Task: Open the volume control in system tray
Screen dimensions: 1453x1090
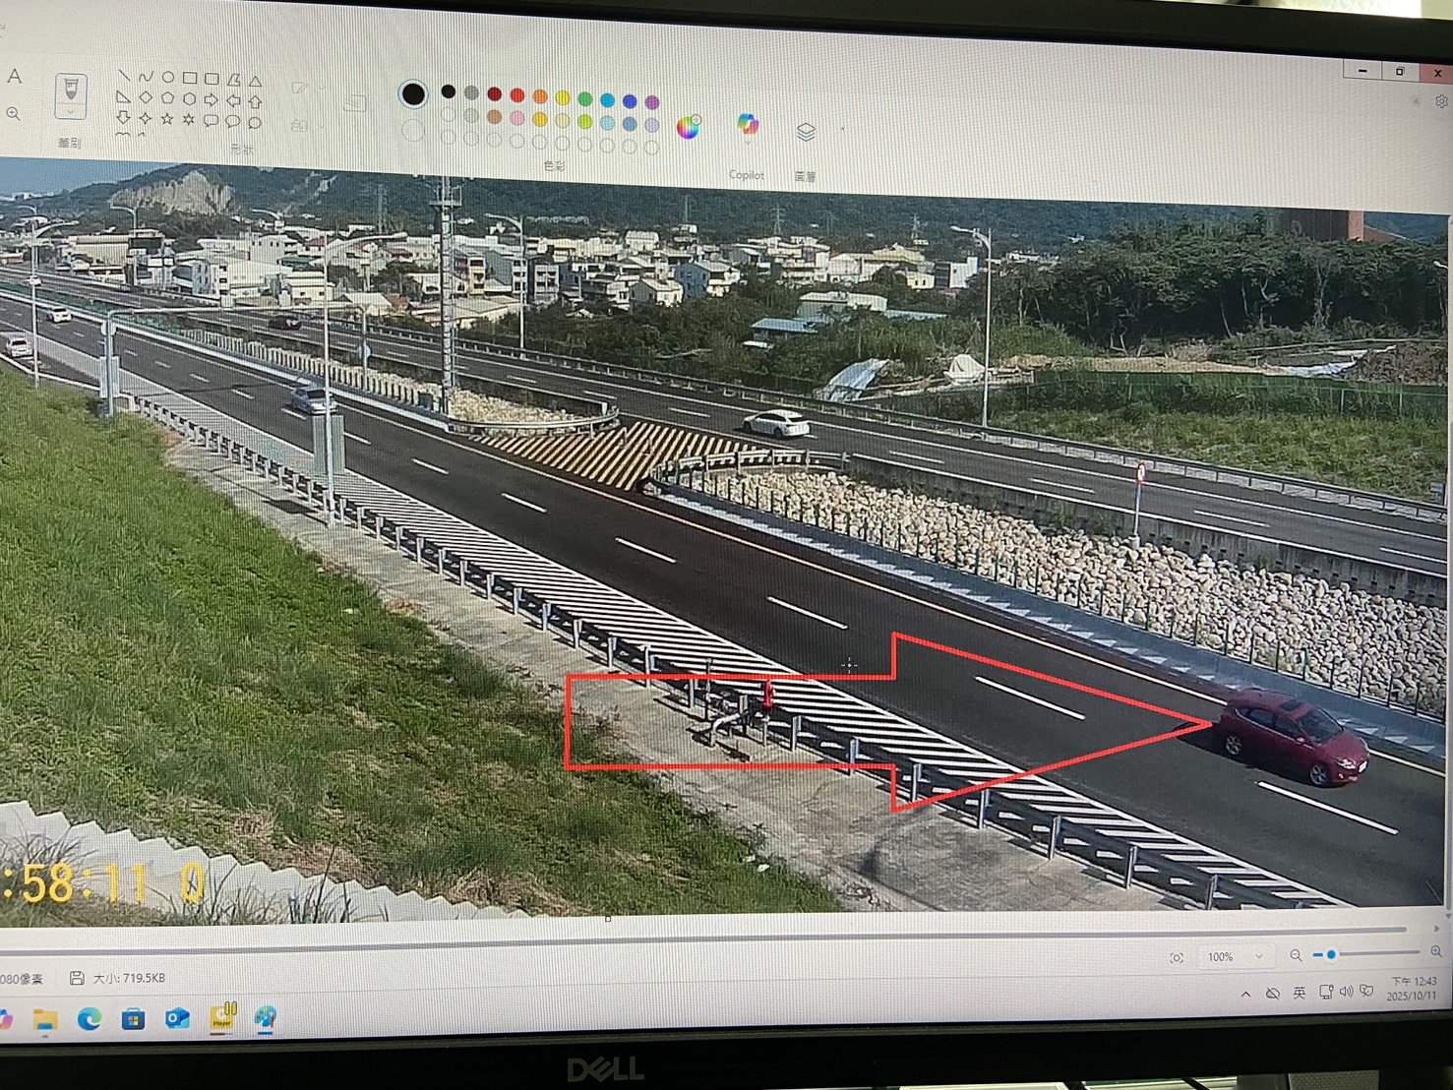Action: [1346, 991]
